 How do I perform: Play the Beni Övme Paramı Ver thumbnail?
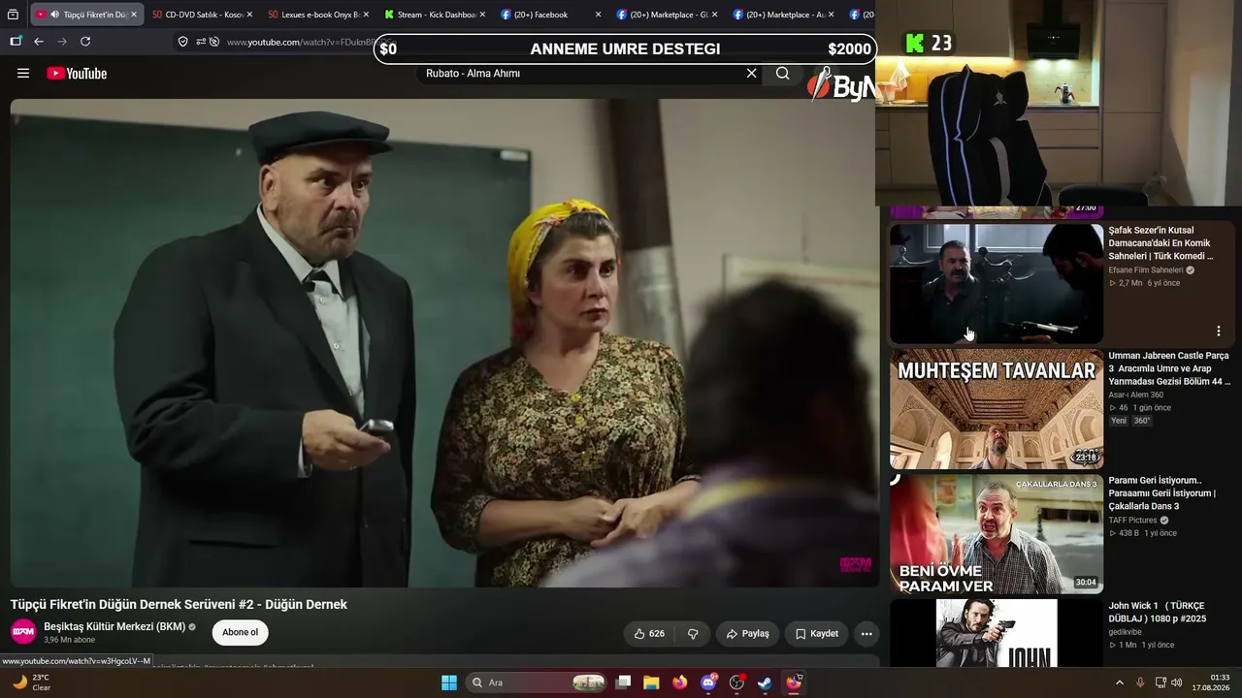pos(997,534)
